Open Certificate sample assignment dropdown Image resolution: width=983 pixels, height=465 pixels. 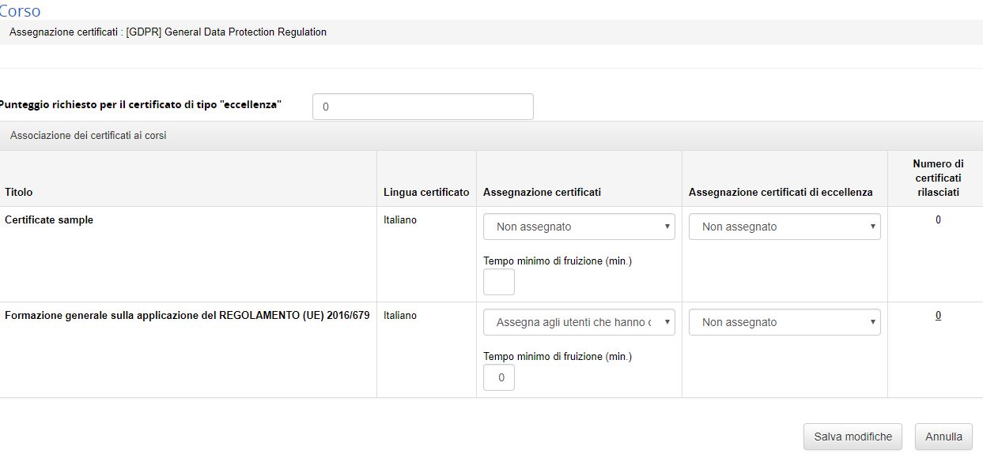click(x=579, y=227)
